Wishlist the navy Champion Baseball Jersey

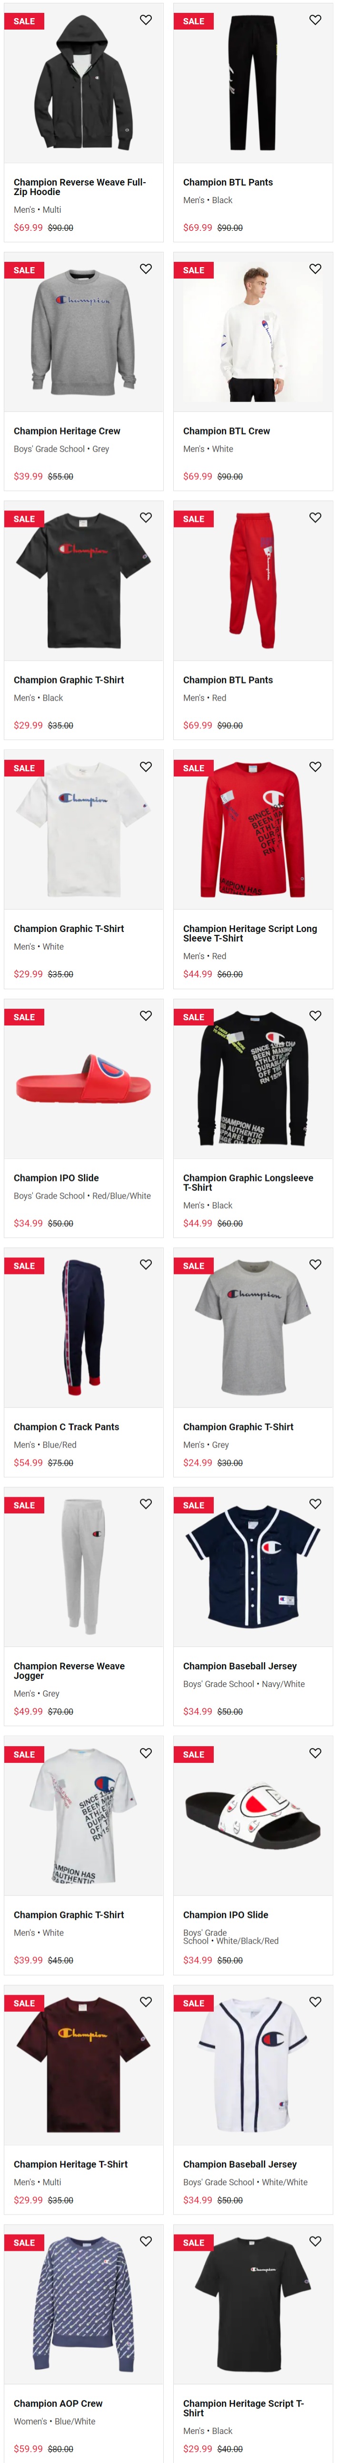[315, 1504]
